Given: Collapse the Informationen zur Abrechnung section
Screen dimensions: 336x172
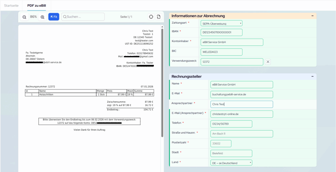Looking at the screenshot, I should pos(312,16).
